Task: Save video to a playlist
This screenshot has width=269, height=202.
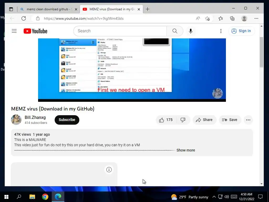Action: (230, 120)
